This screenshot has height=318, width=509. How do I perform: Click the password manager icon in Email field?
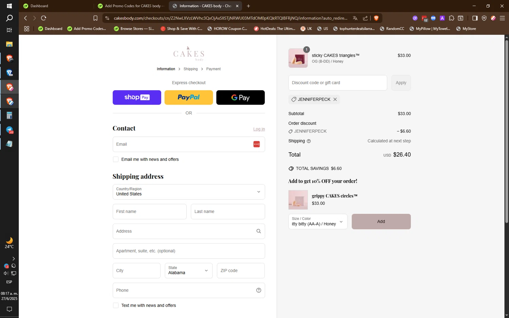point(257,144)
